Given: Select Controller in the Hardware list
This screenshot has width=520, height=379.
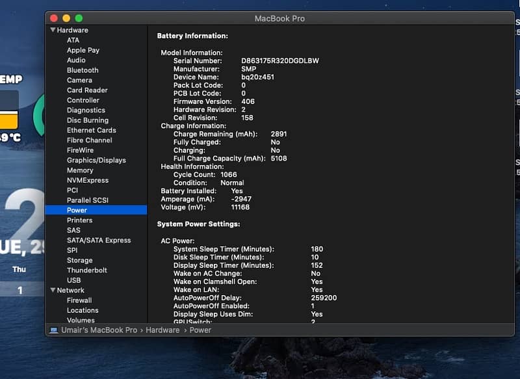Looking at the screenshot, I should point(83,100).
